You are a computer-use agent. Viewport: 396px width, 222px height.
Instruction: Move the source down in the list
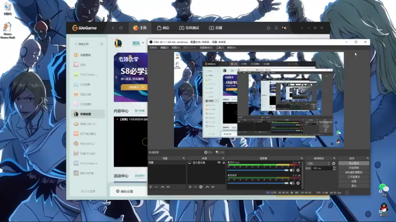213,187
